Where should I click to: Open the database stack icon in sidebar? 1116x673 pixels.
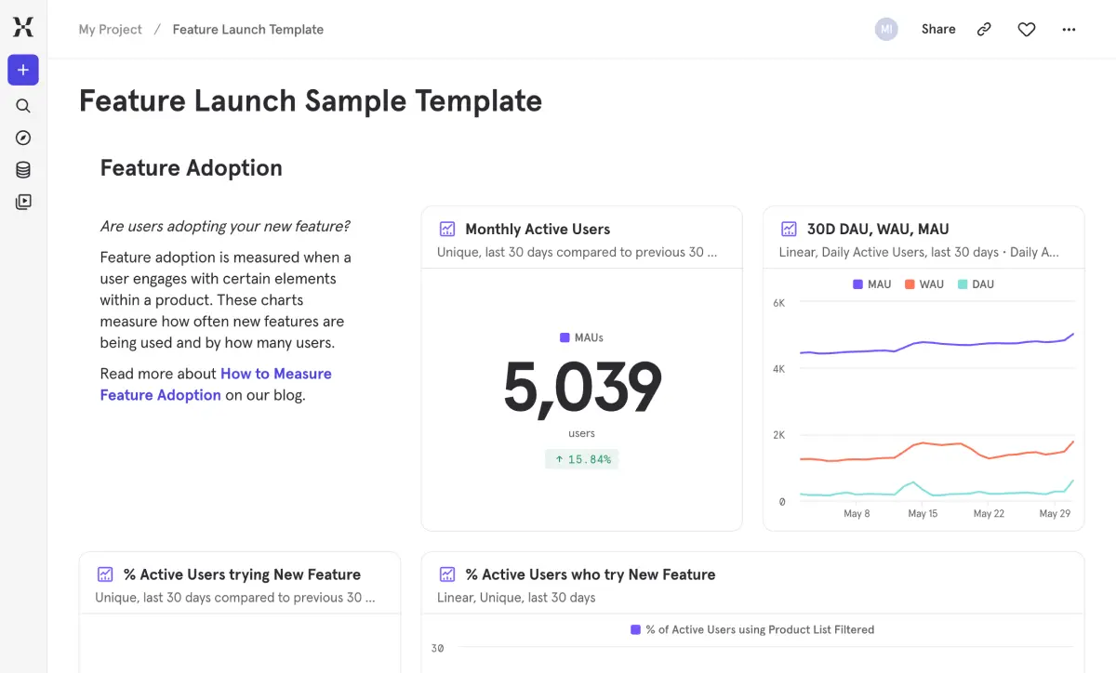[23, 170]
